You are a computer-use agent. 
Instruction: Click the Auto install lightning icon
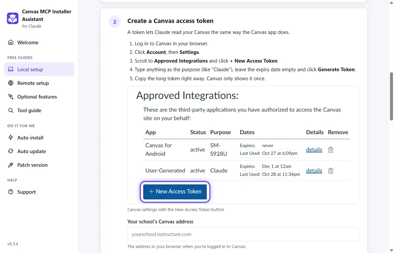point(11,137)
